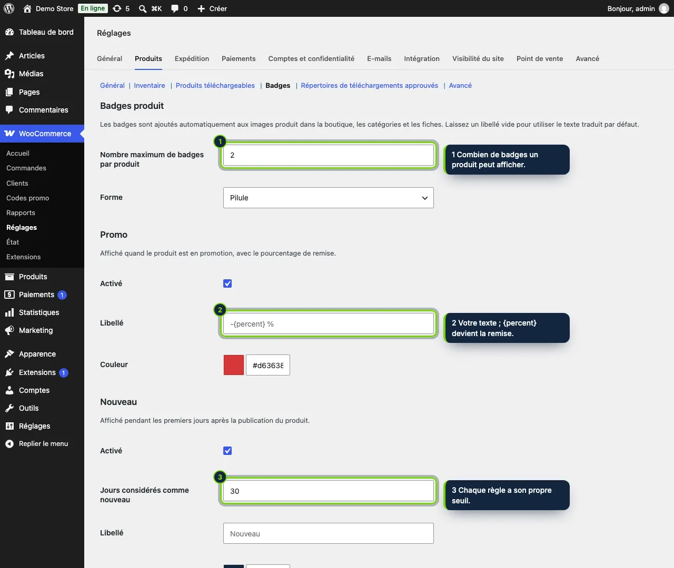Image resolution: width=674 pixels, height=568 pixels.
Task: Edit the #d63638 color hex field
Action: click(x=268, y=365)
